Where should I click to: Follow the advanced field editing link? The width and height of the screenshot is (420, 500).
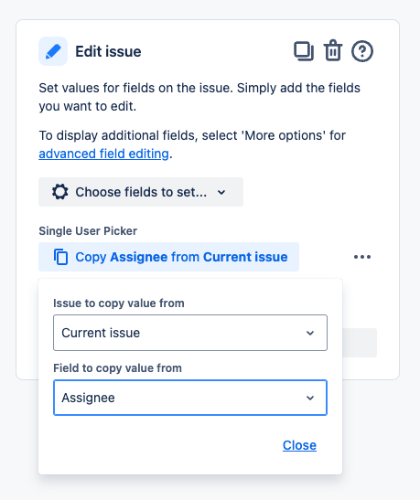click(103, 154)
